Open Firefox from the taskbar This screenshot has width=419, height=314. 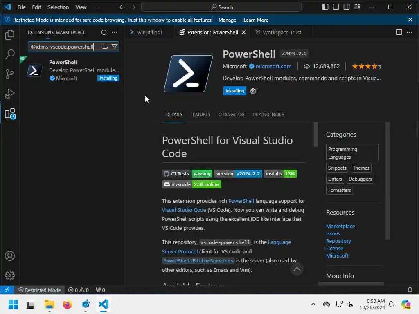(x=68, y=304)
